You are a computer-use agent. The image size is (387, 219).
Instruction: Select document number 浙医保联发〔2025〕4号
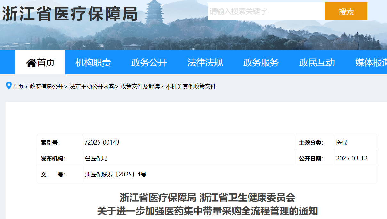[x=115, y=175]
